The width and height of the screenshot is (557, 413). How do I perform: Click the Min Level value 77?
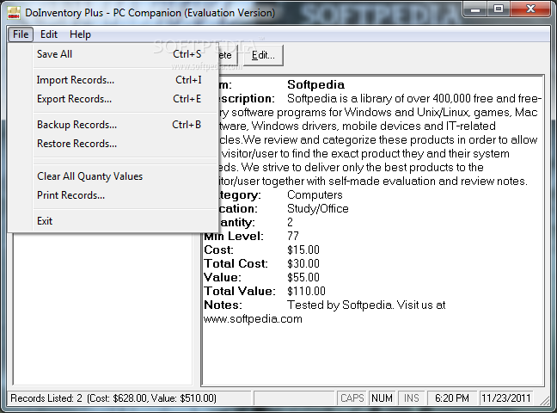point(293,237)
